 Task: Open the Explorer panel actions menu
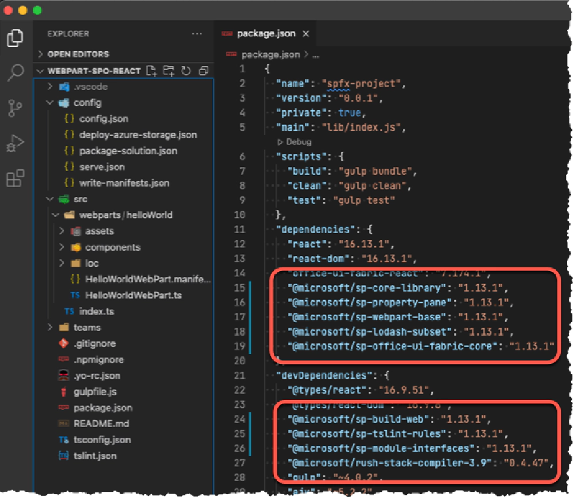198,33
